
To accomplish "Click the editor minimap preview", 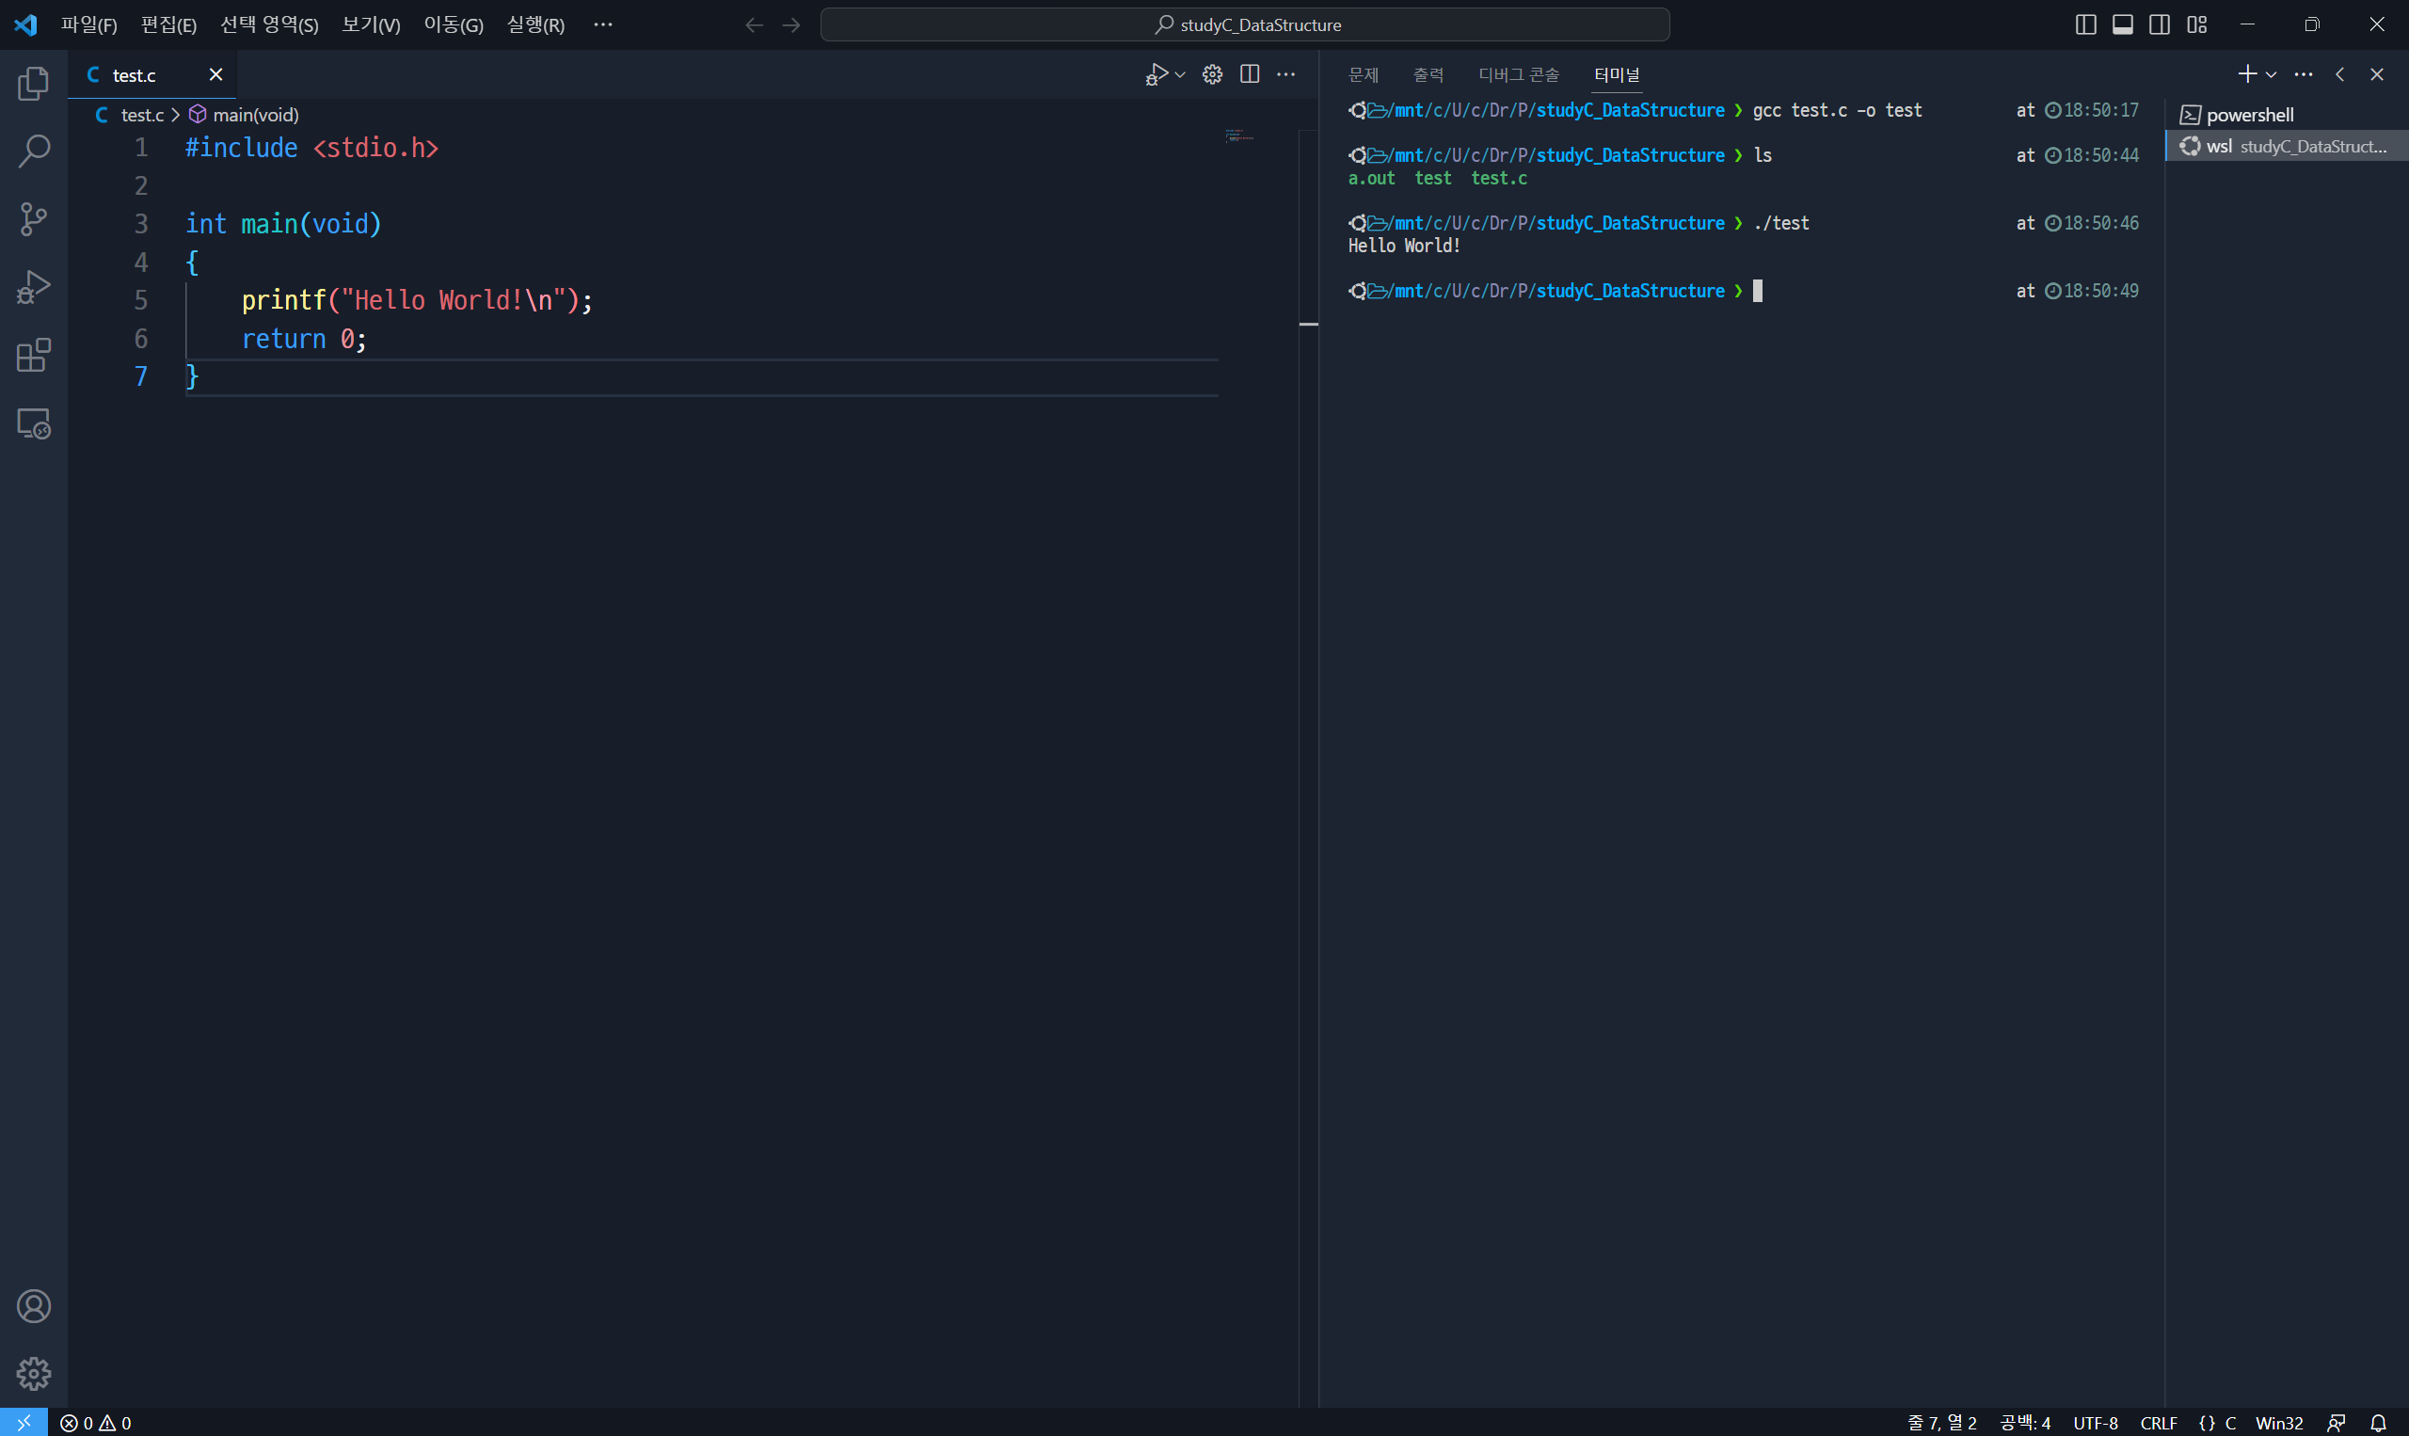I will (1239, 136).
